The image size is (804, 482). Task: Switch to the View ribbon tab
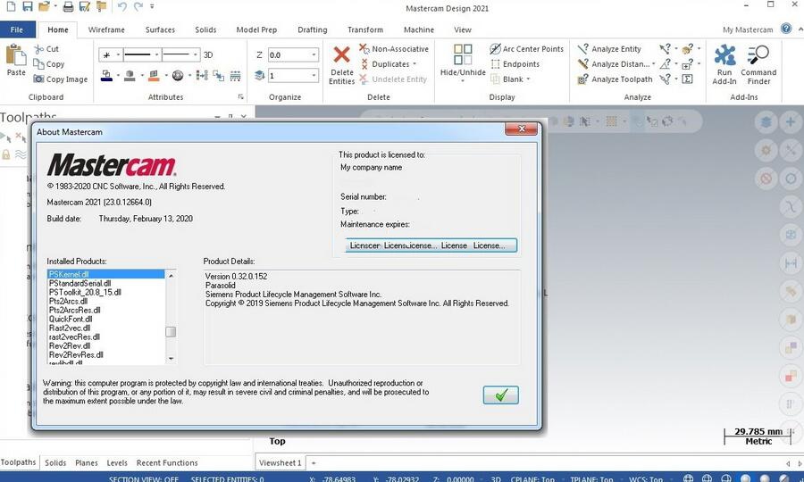pyautogui.click(x=462, y=29)
